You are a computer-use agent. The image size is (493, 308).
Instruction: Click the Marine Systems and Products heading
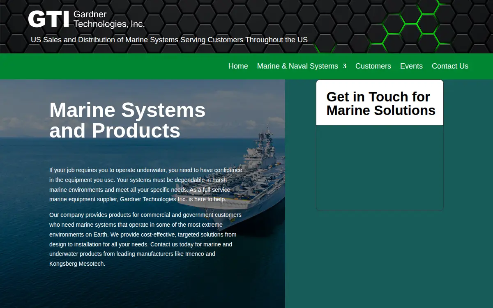pos(127,120)
